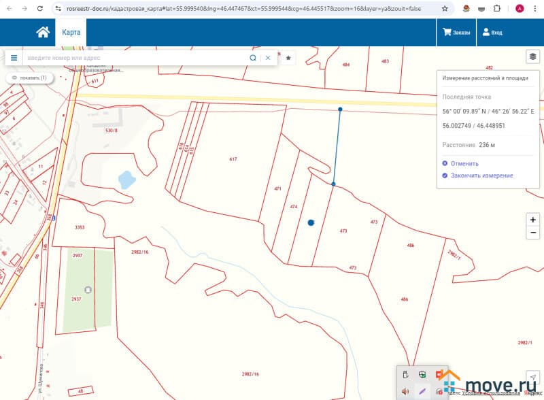Open favorites with the star button
Image resolution: width=544 pixels, height=400 pixels.
[x=288, y=58]
